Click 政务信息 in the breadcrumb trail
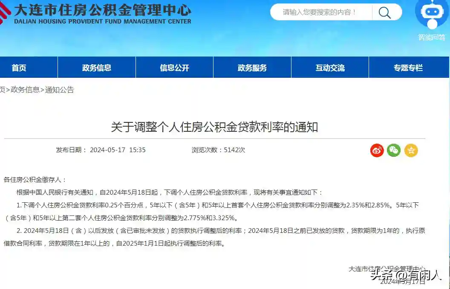The image size is (450, 289). click(x=25, y=90)
